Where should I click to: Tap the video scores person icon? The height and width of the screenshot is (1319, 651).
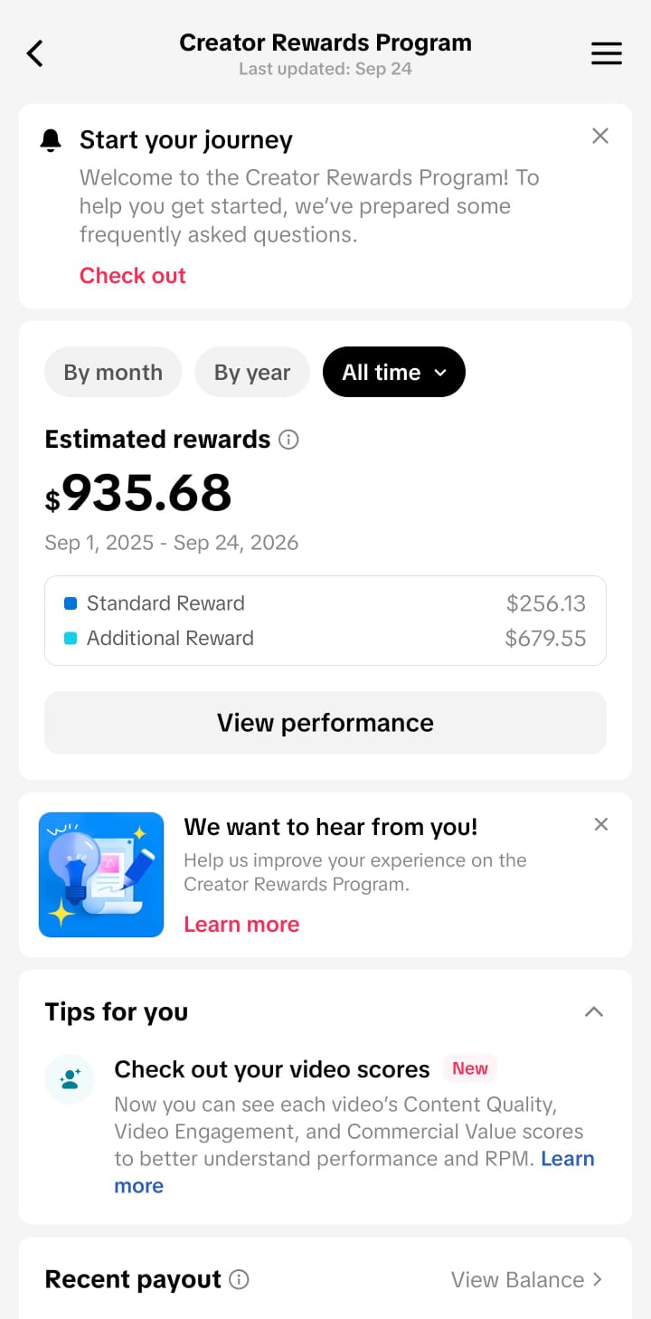point(70,1079)
